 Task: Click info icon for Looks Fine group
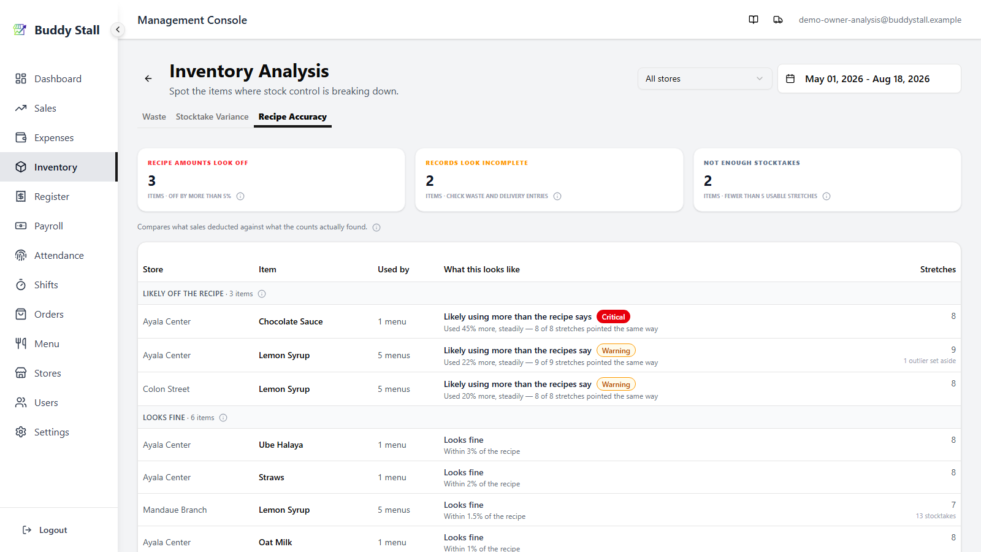[223, 418]
